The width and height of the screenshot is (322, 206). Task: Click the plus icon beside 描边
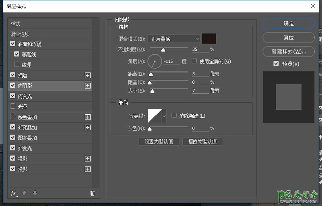click(88, 75)
